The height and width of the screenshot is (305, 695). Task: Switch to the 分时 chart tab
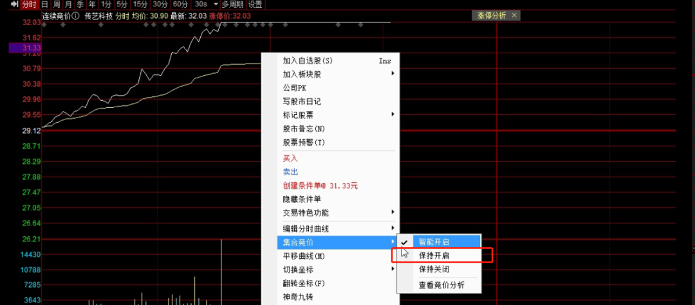[x=30, y=4]
